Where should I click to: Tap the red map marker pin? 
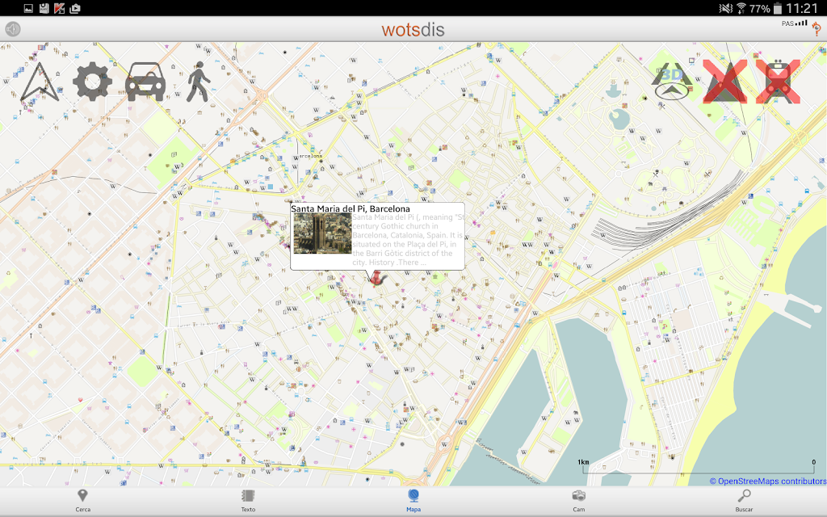point(376,279)
